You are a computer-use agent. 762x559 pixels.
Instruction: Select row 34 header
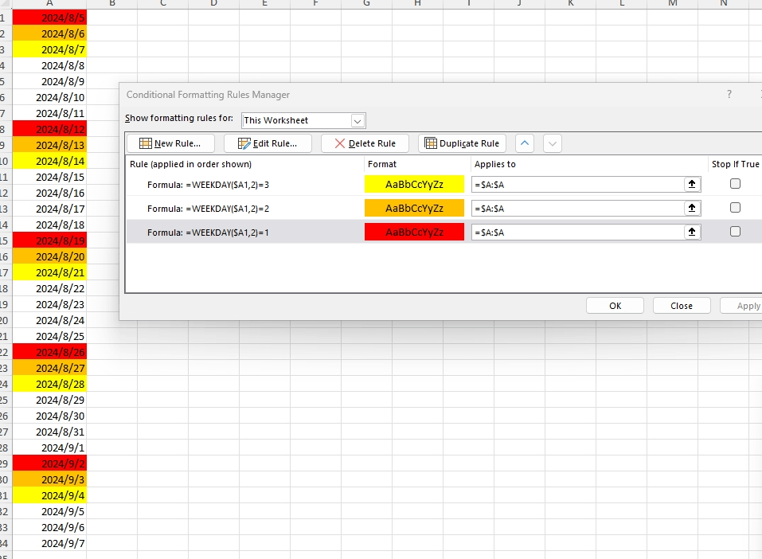coord(5,543)
